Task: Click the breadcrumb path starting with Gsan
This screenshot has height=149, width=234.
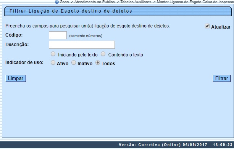Action: [x=147, y=2]
